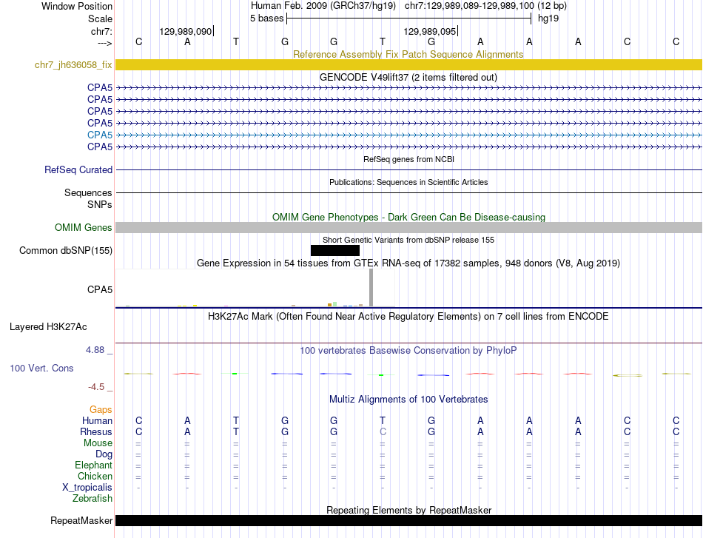This screenshot has height=538, width=703.
Task: Click the mismatched C base in Rhesus row
Action: 383,431
